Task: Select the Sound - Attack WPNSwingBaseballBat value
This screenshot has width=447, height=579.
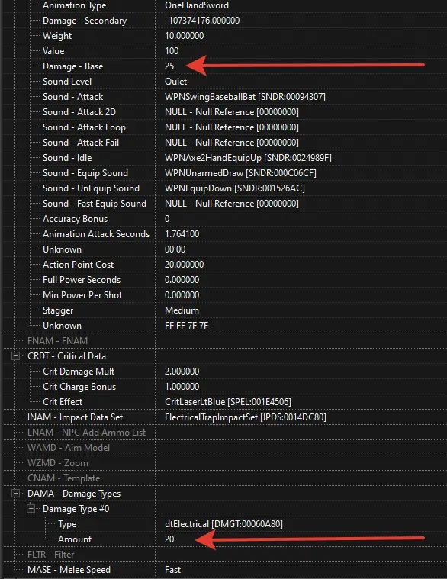Action: point(245,97)
